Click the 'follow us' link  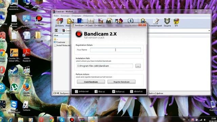[118, 91]
